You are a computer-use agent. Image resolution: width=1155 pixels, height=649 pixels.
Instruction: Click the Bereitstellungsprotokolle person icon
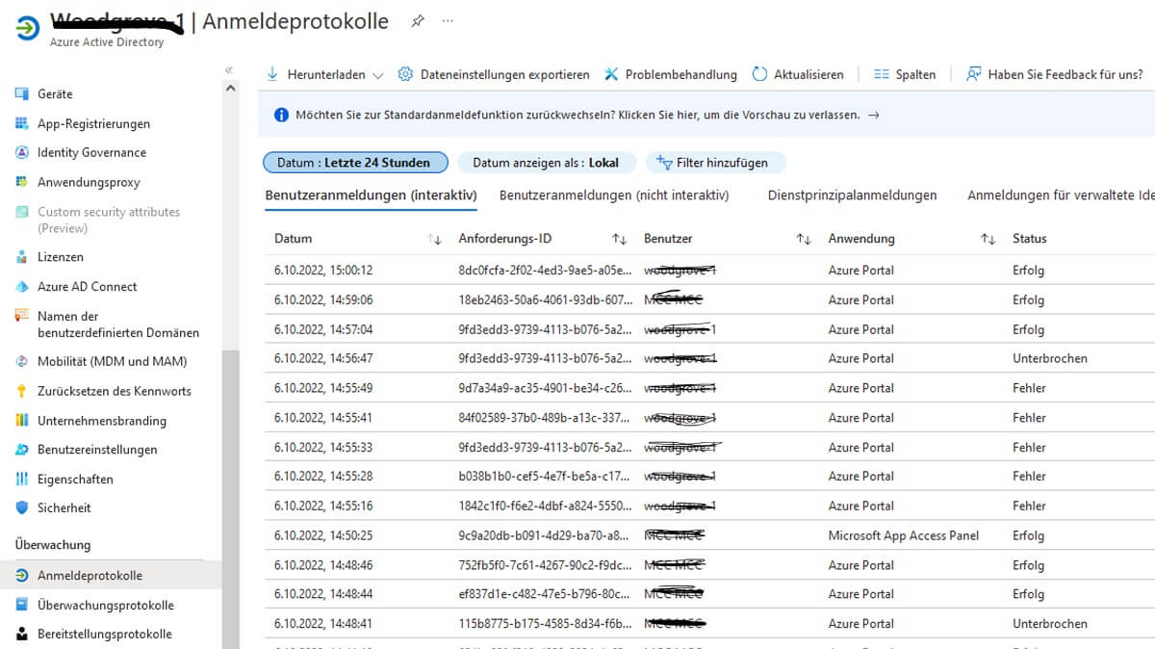pyautogui.click(x=22, y=634)
